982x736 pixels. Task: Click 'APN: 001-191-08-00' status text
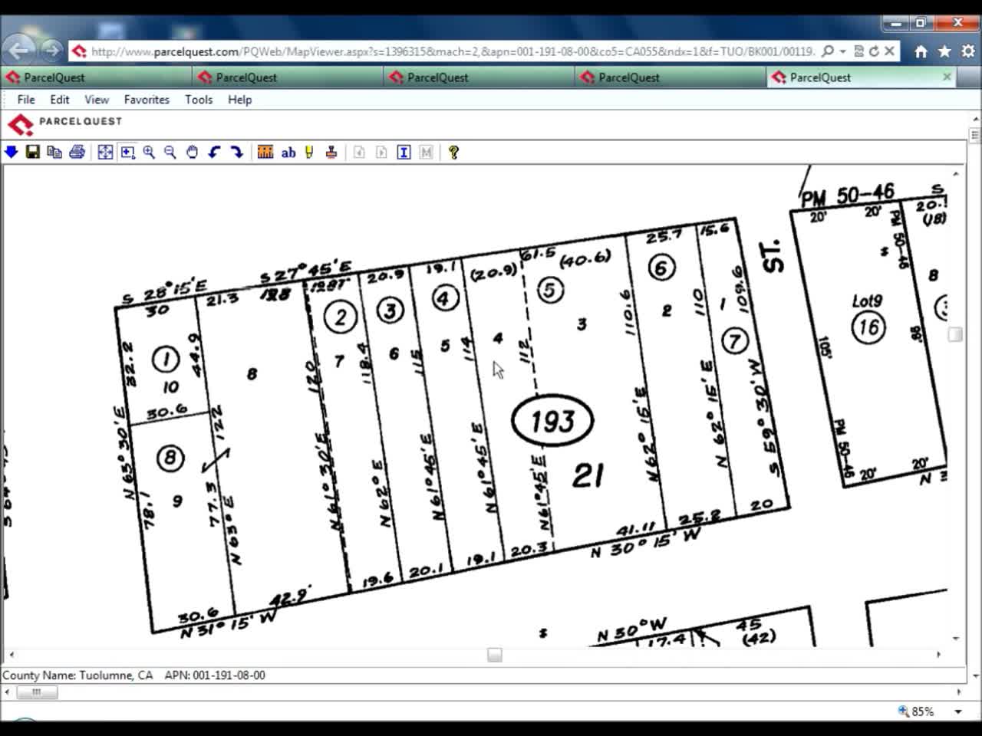(x=215, y=675)
